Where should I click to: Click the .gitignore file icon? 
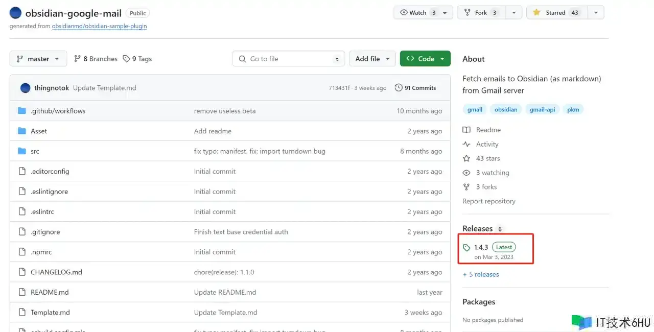pyautogui.click(x=21, y=232)
